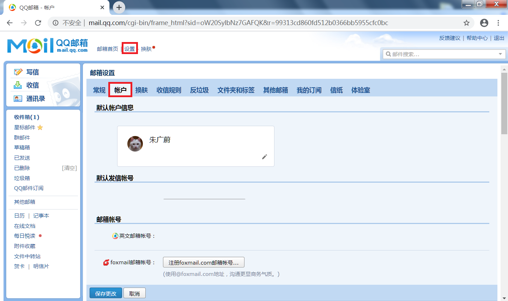Click 换肤 link in header
The image size is (508, 301).
click(x=146, y=49)
